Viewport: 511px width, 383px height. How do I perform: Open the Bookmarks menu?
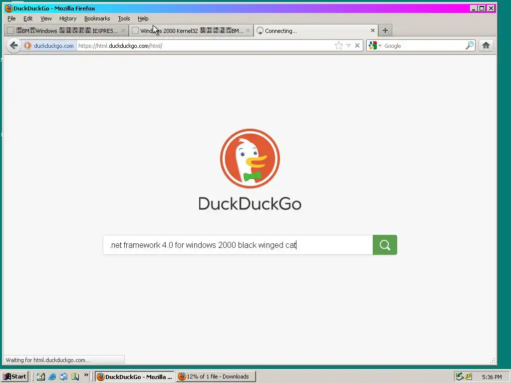[x=97, y=18]
